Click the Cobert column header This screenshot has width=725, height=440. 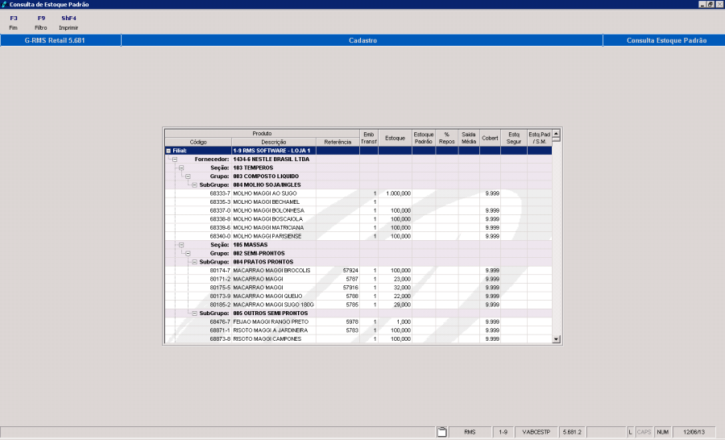pos(490,138)
